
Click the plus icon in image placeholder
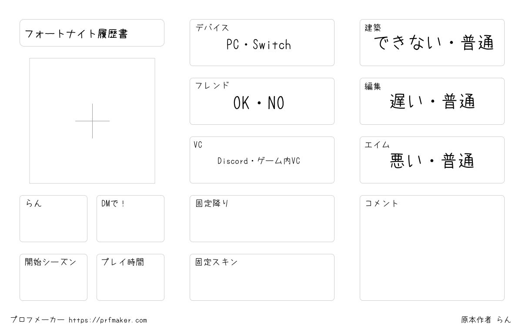click(92, 121)
